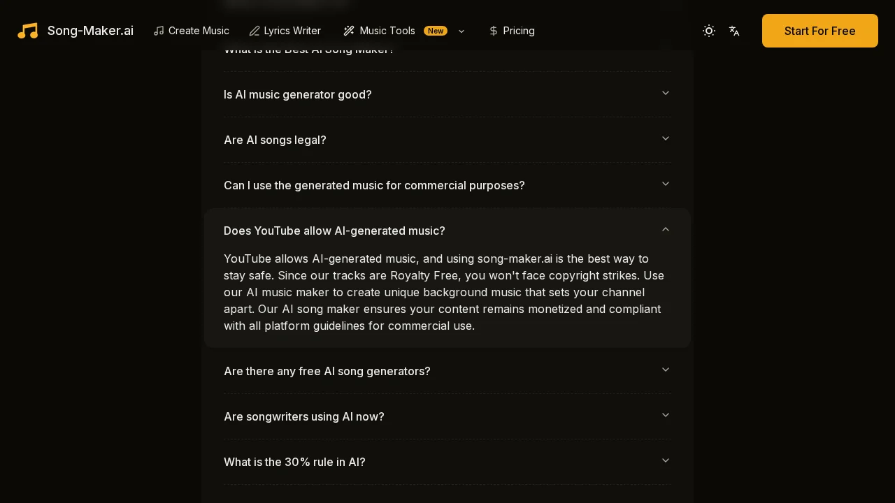Open the Music Tools dropdown chevron

click(x=461, y=31)
